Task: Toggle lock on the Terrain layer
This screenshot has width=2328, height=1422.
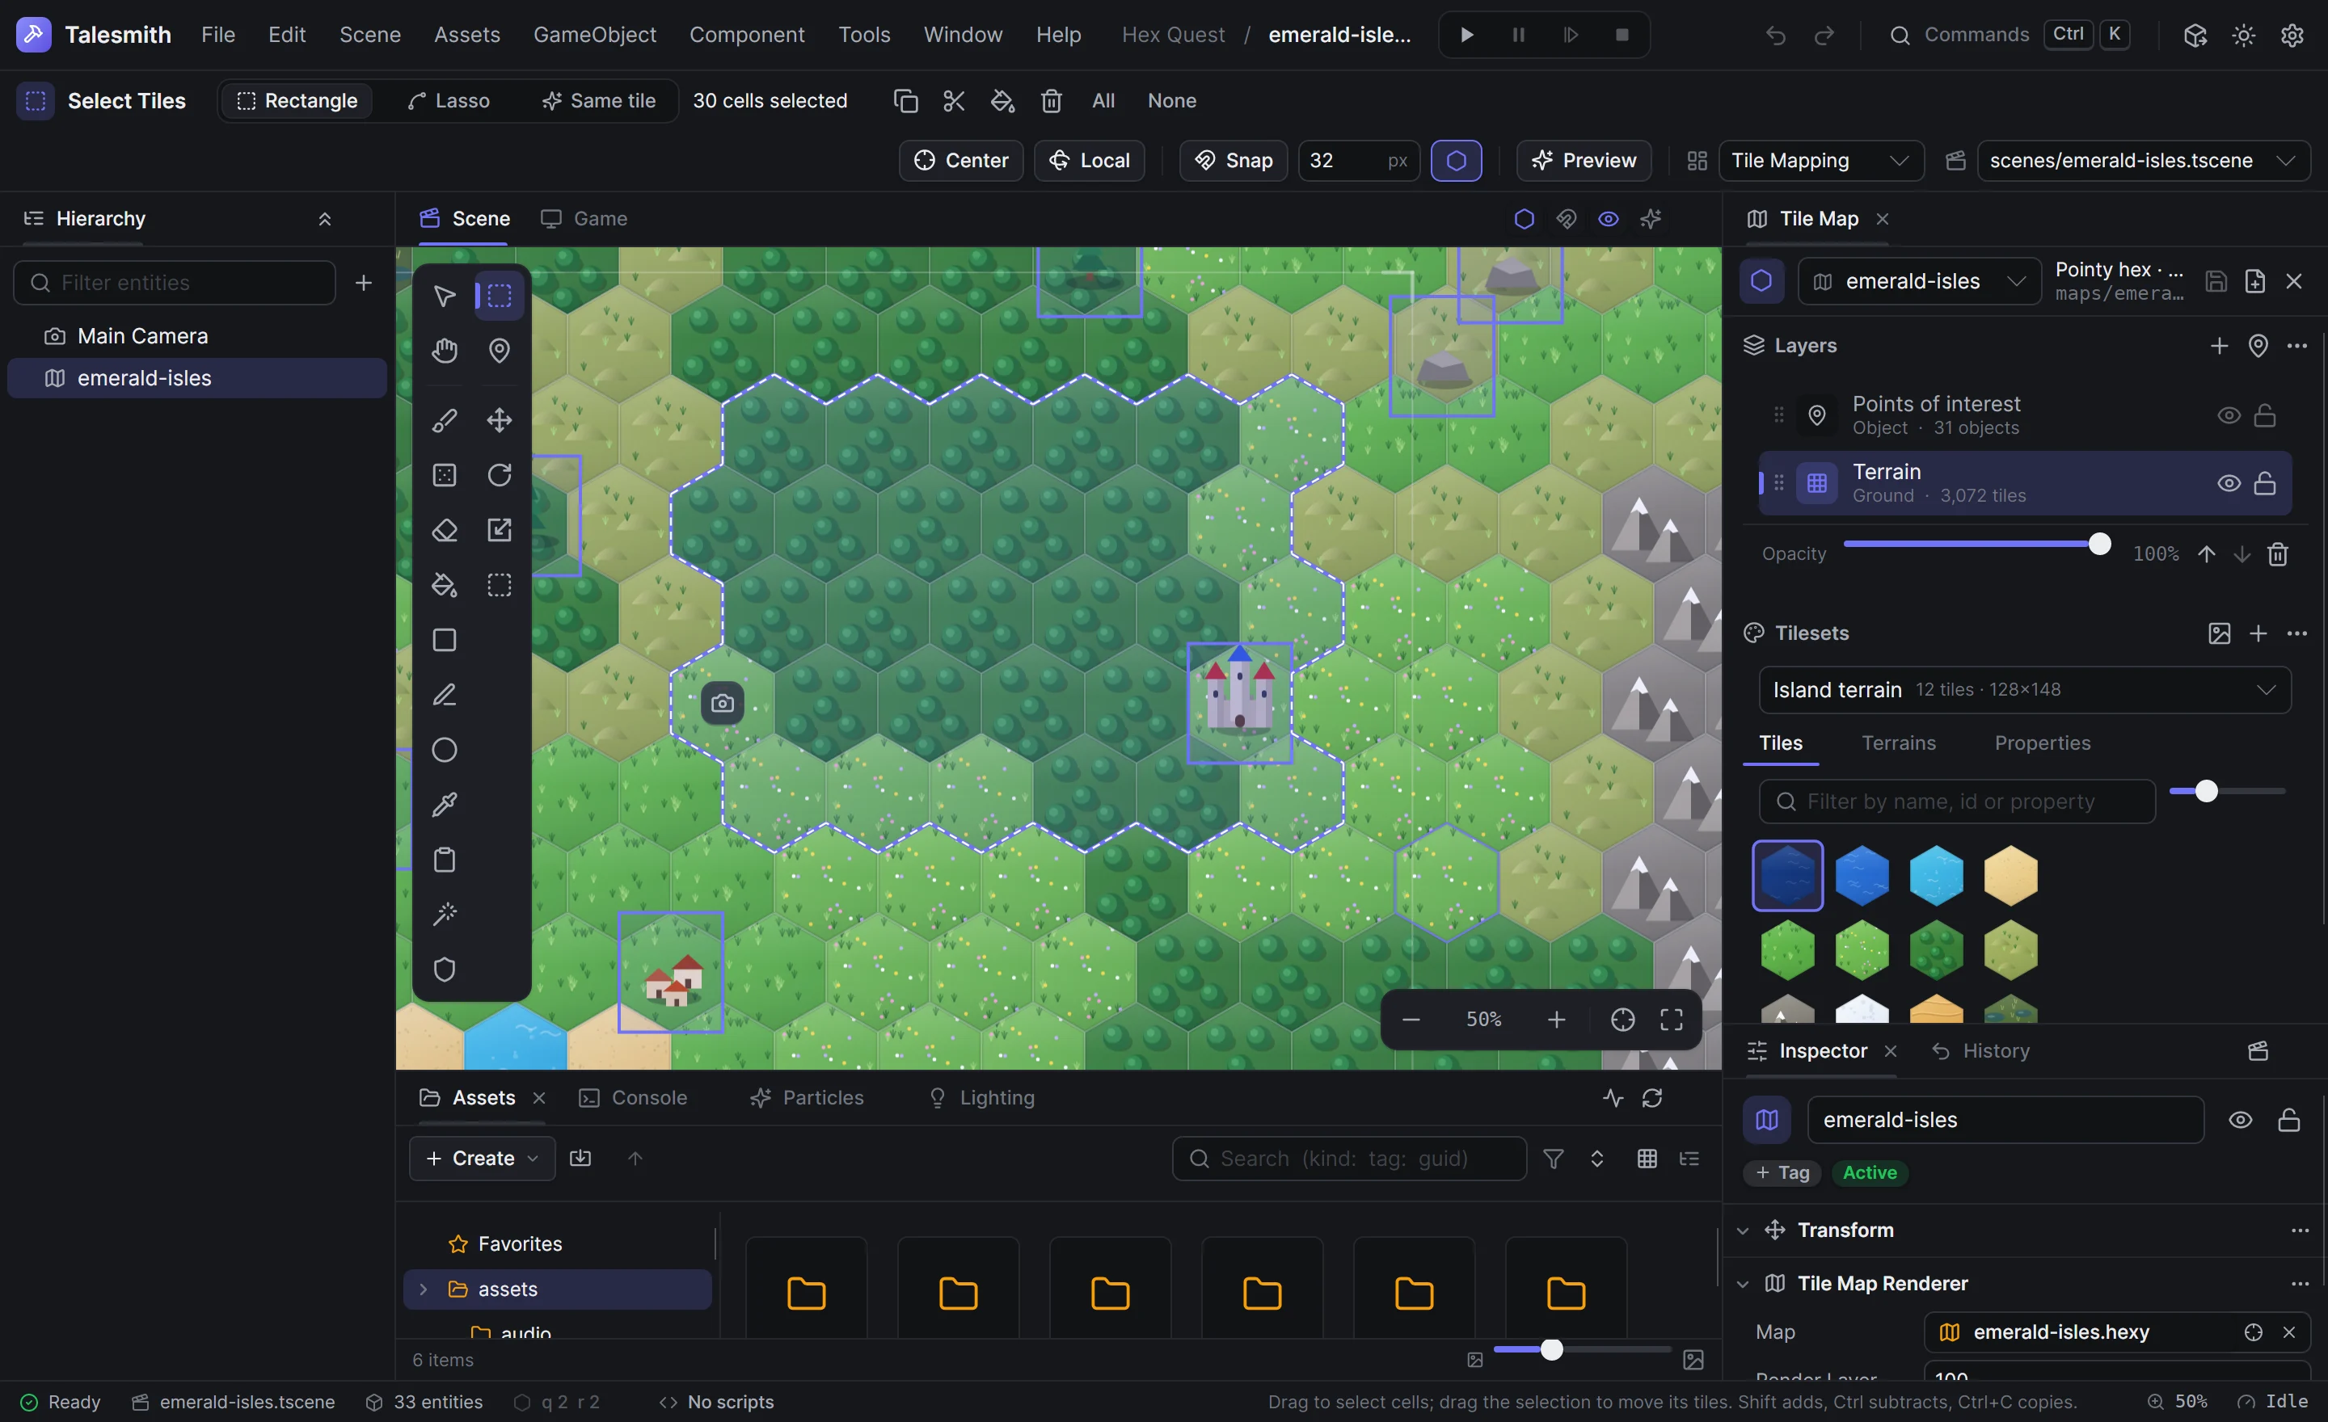Action: [2265, 483]
